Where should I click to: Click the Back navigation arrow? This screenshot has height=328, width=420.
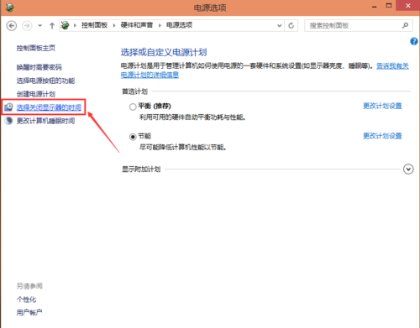[12, 26]
